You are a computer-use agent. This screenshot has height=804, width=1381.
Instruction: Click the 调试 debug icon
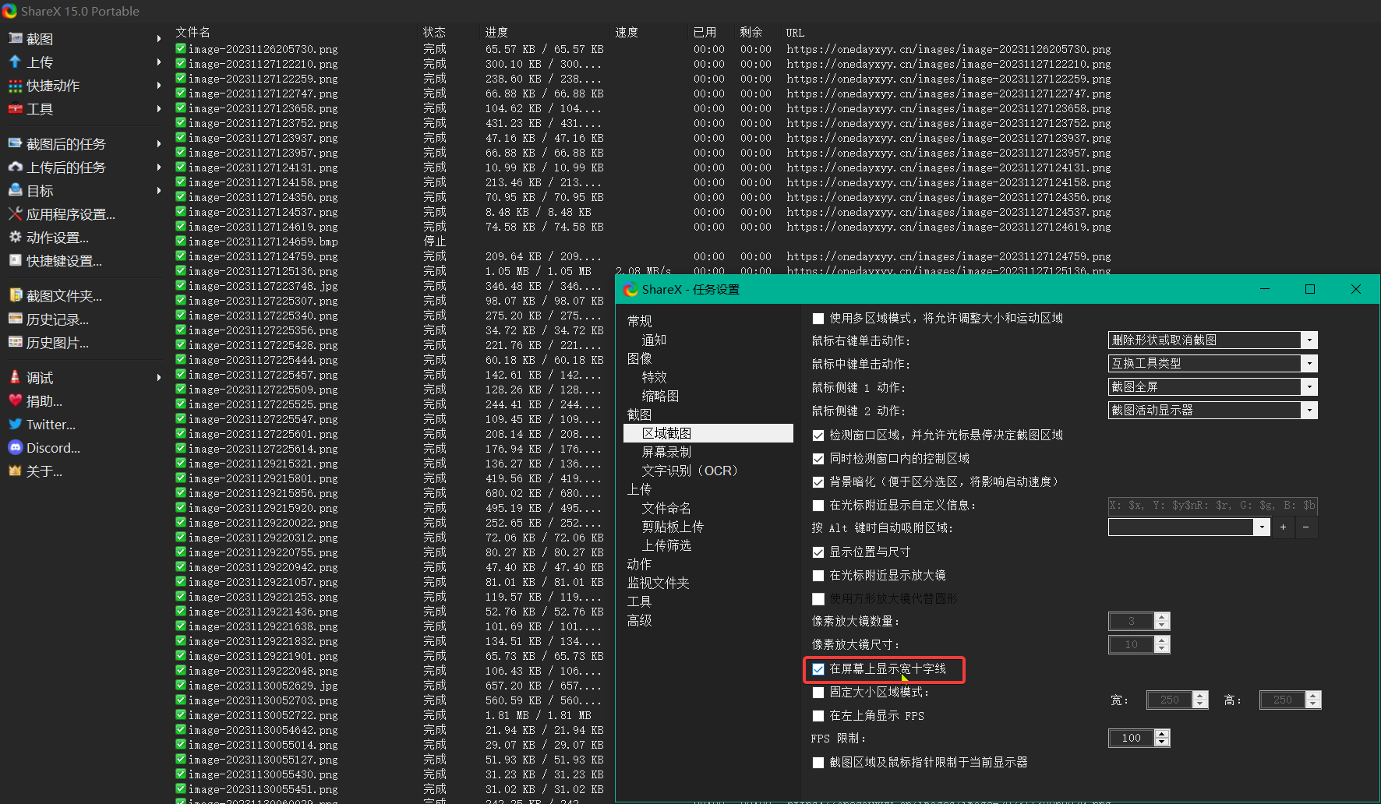pyautogui.click(x=15, y=377)
